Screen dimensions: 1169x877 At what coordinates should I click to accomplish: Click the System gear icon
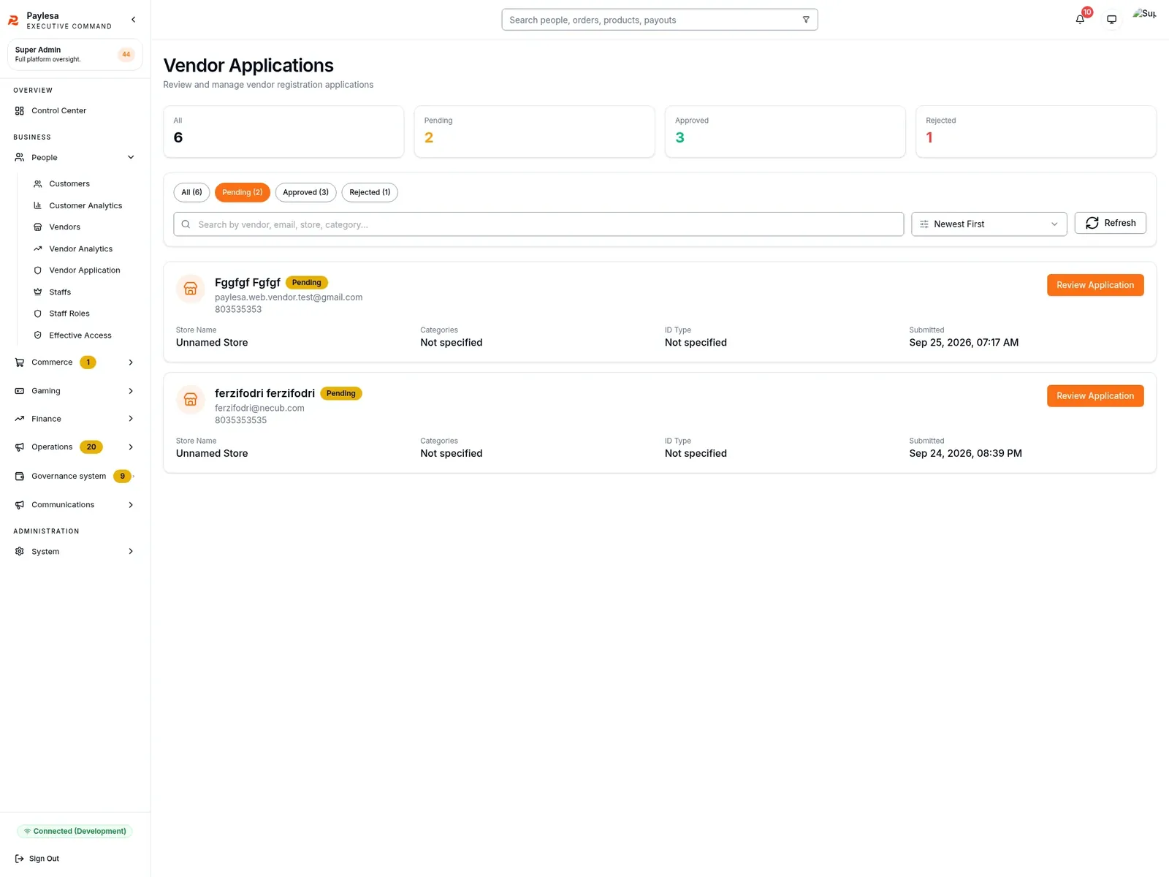tap(20, 552)
